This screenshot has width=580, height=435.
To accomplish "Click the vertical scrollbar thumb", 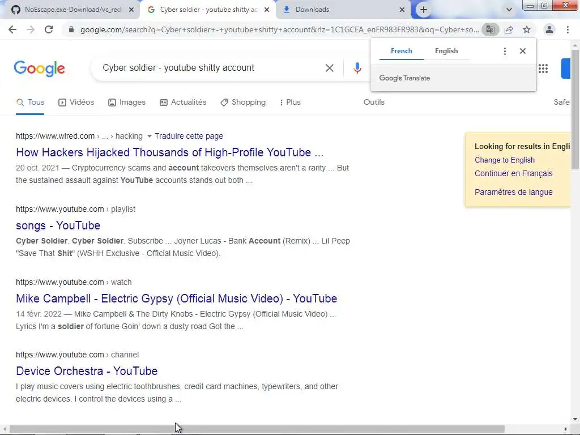I will pos(575,109).
